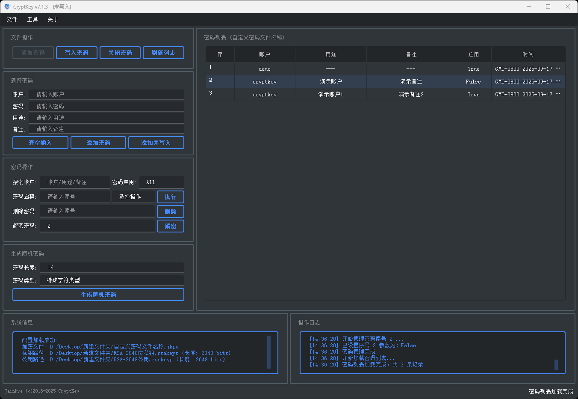Expand the 密码启用 All dropdown
578x399 pixels.
point(162,182)
